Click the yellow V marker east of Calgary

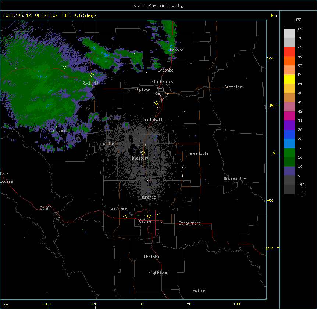pos(158,214)
